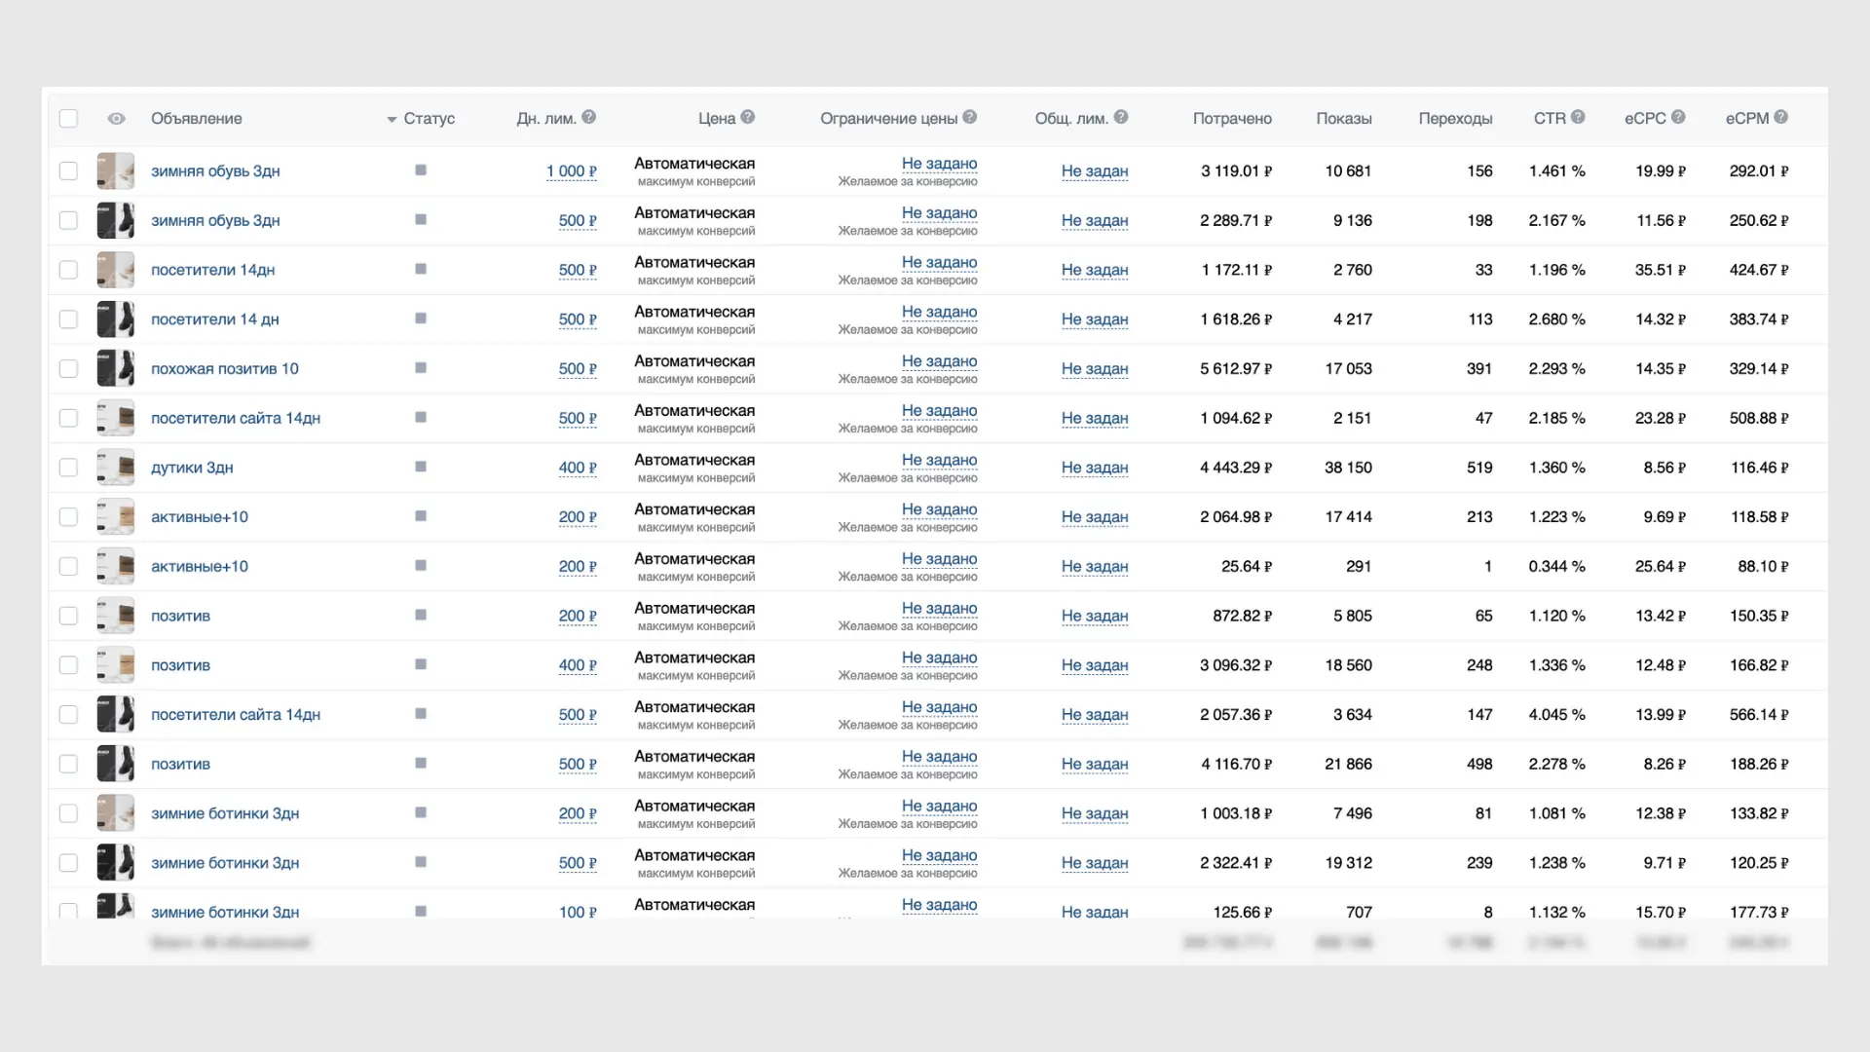Screen dimensions: 1870x1052
Task: Click thumbnail of посетители сайта 14дн ad
Action: pyautogui.click(x=115, y=418)
